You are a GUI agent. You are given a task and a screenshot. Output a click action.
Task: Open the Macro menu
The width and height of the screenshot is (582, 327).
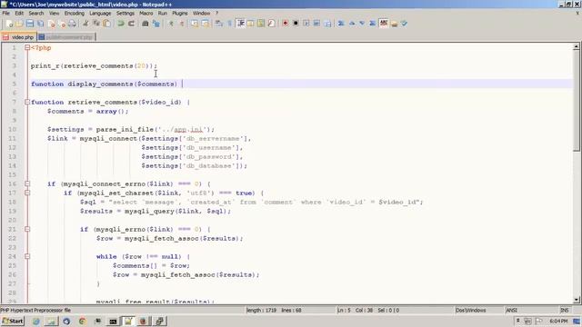coord(145,13)
